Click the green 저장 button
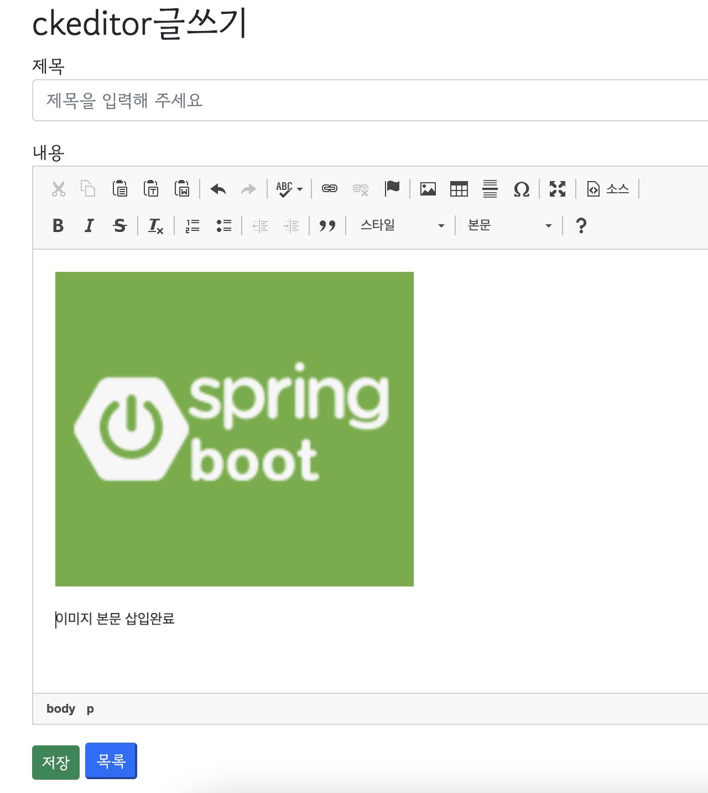The width and height of the screenshot is (708, 793). tap(56, 763)
